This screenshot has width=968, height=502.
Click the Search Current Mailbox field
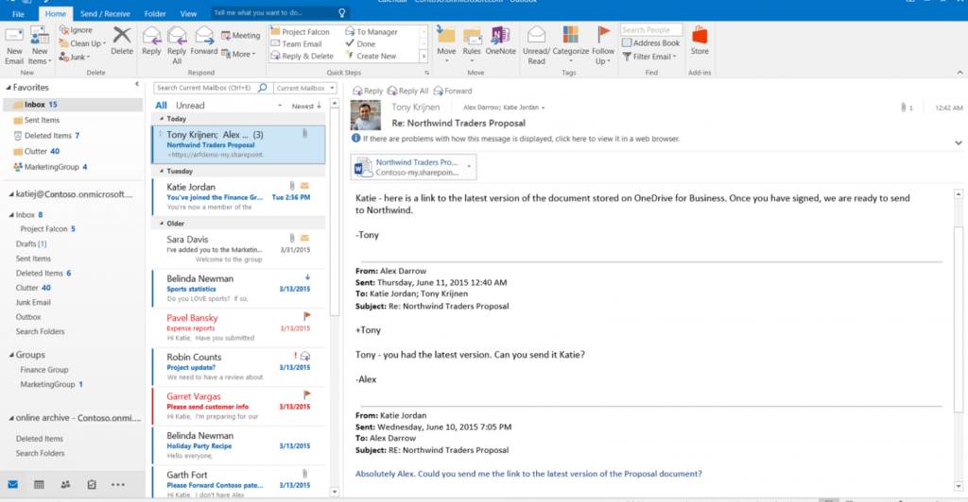click(x=213, y=88)
